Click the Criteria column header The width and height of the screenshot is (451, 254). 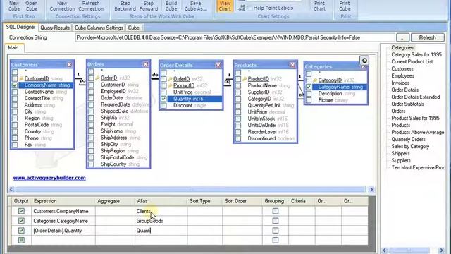(302, 201)
